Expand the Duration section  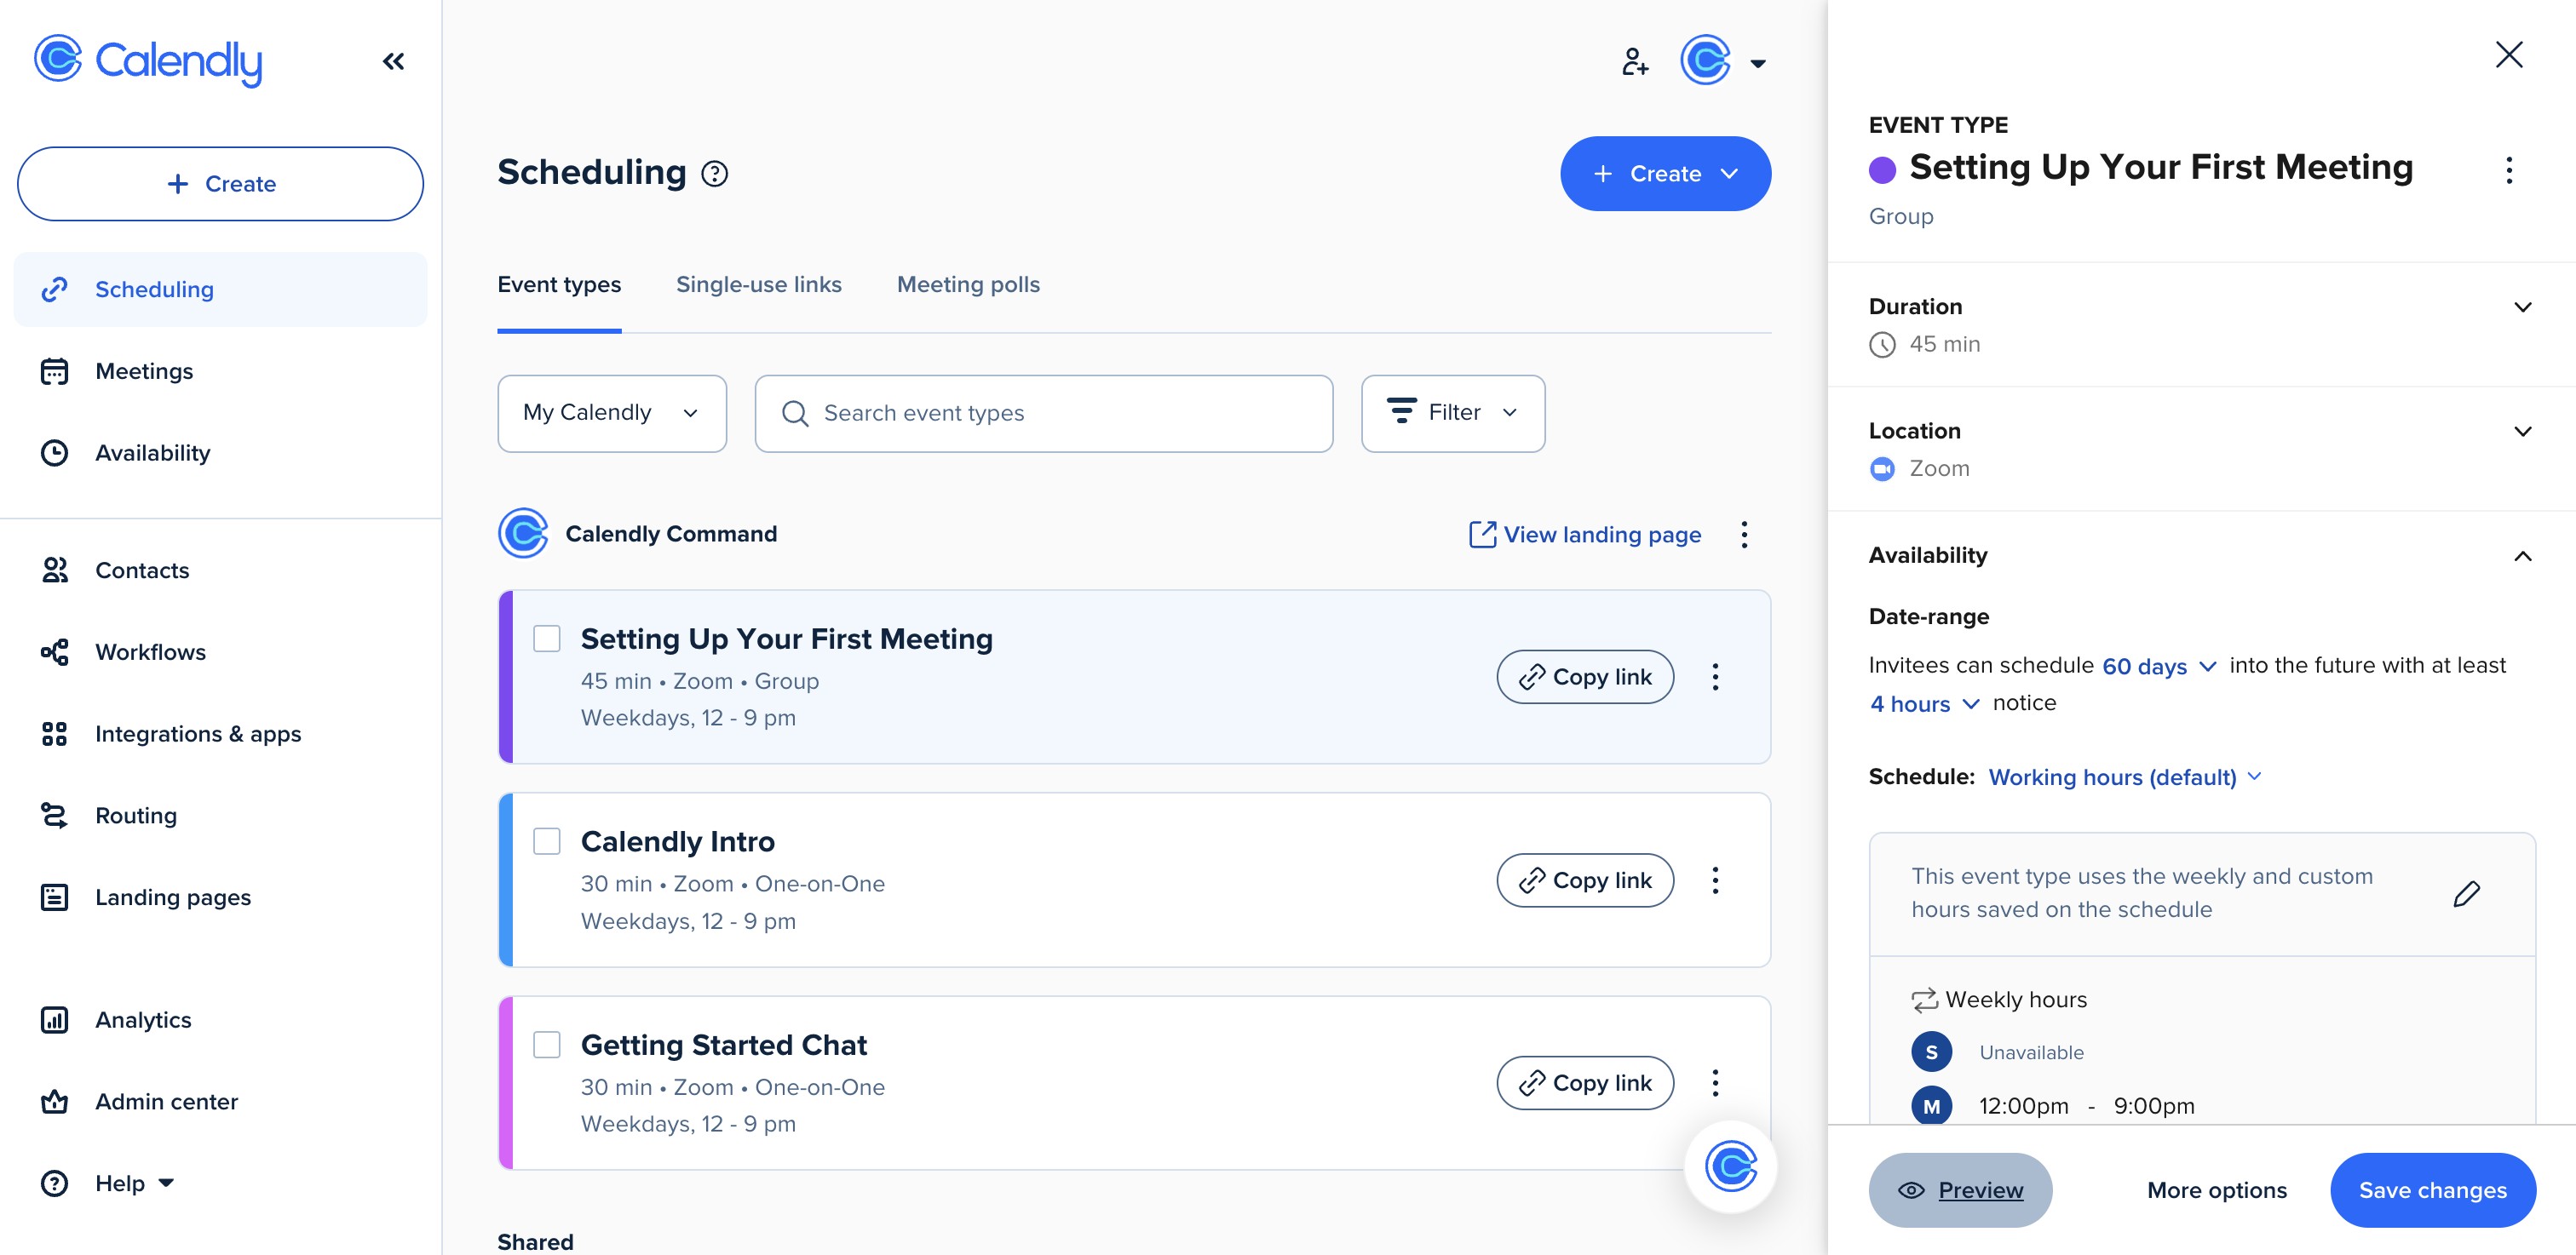(2522, 307)
